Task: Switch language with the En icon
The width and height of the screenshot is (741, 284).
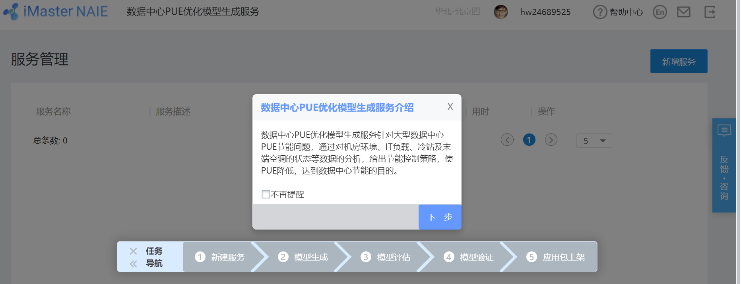Action: pyautogui.click(x=660, y=12)
